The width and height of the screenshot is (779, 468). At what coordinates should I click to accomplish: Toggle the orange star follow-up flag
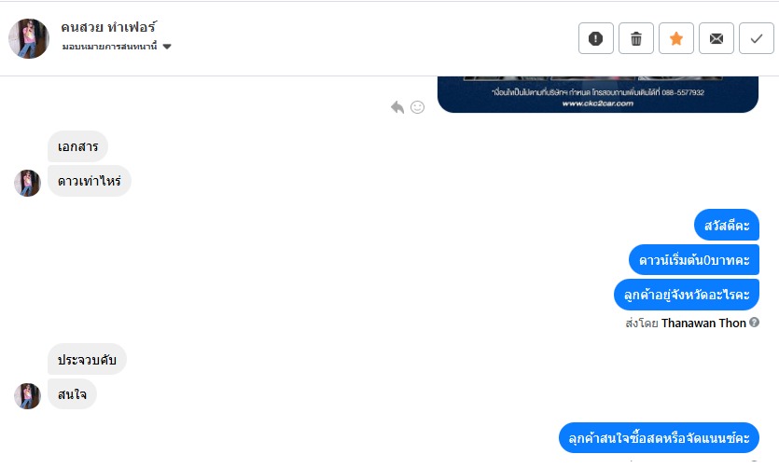coord(676,38)
